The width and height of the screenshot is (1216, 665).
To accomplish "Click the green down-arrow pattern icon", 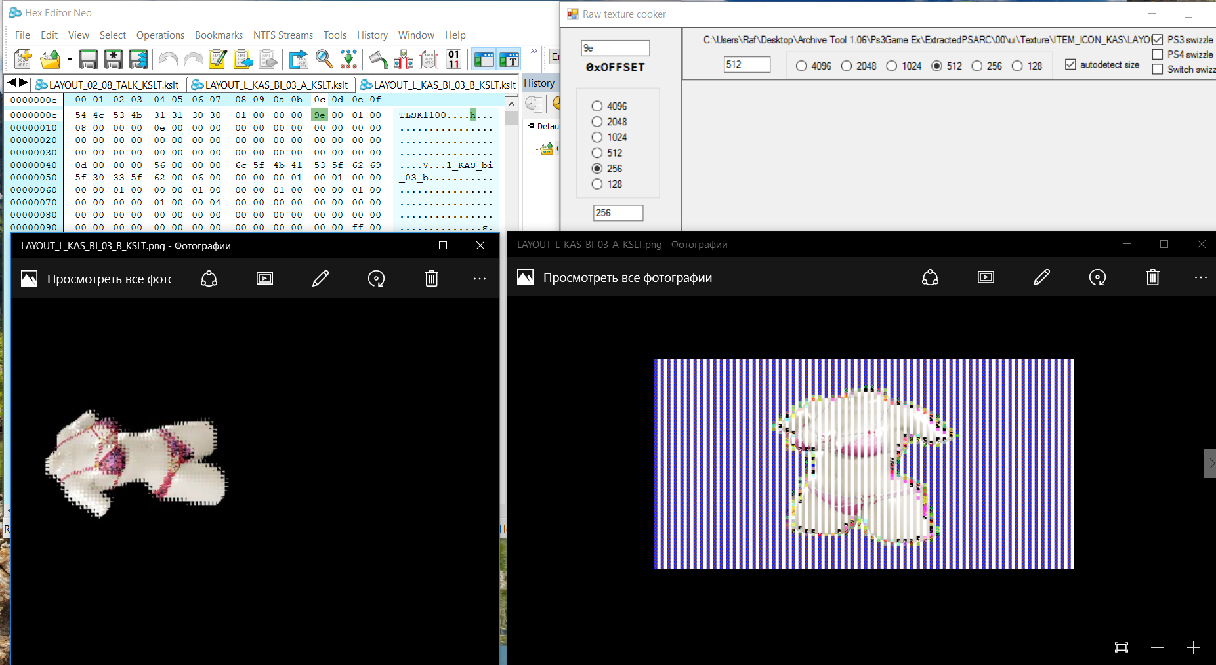I will (x=349, y=59).
